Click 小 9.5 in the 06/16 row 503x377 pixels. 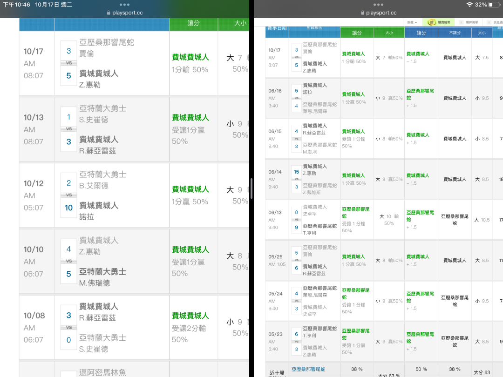tap(482, 98)
